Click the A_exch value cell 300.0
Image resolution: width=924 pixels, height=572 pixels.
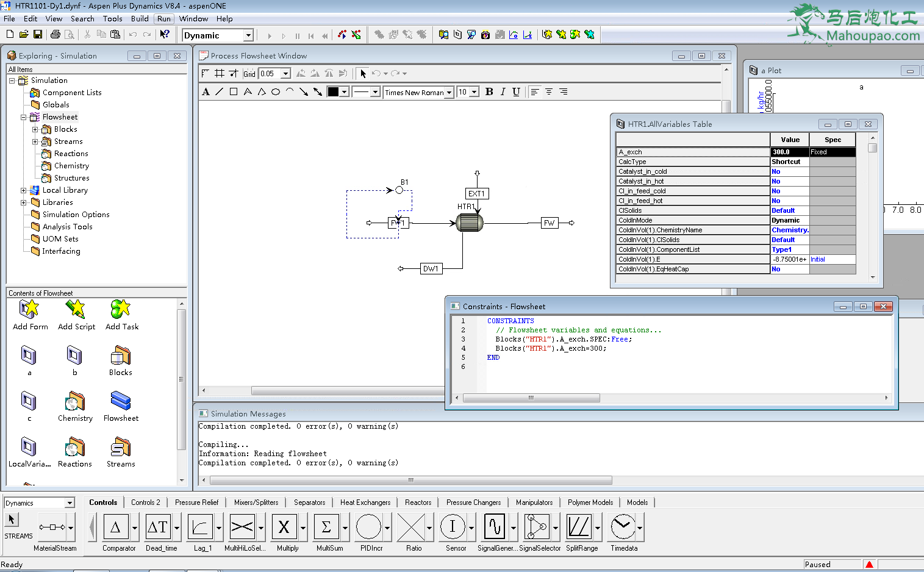790,152
